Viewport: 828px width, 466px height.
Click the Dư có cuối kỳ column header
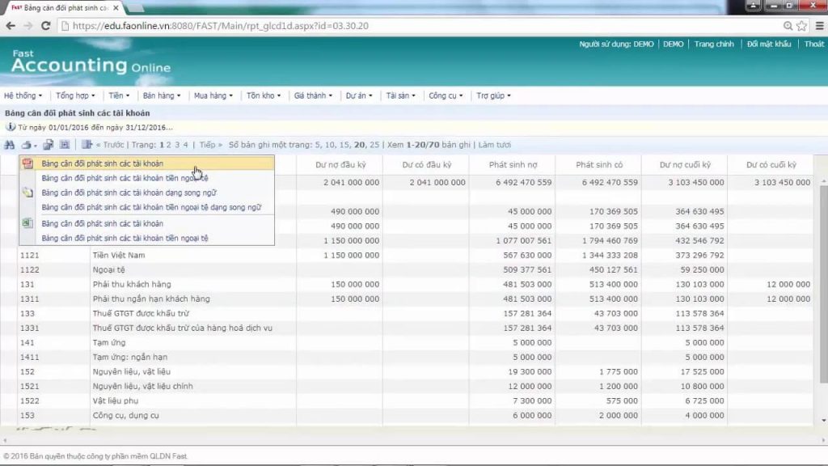[x=771, y=165]
